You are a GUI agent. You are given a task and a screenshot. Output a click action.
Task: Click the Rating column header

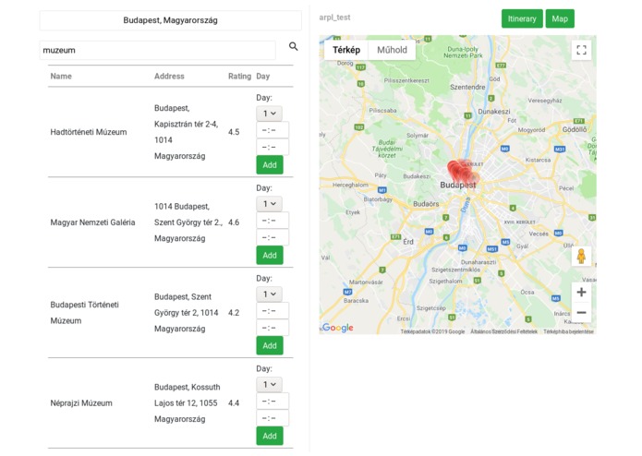pos(239,76)
